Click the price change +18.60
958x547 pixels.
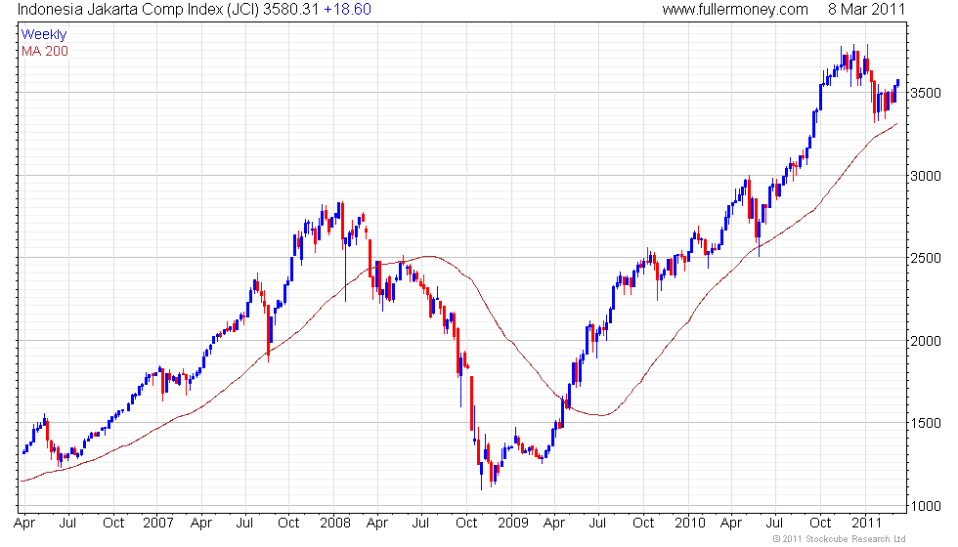(x=347, y=9)
